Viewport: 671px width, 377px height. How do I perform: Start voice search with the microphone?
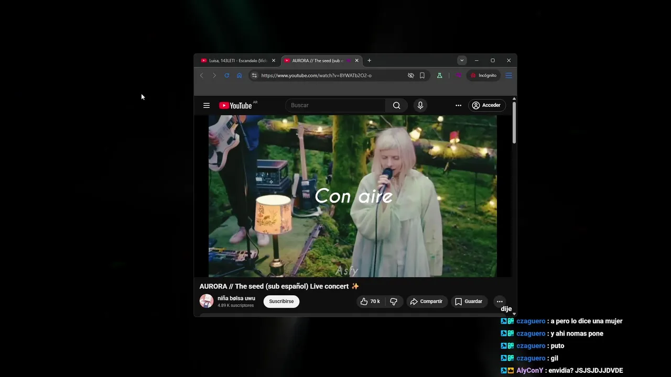point(420,105)
